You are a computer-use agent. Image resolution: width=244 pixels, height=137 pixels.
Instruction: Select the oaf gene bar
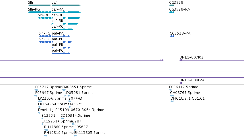click(66, 5)
